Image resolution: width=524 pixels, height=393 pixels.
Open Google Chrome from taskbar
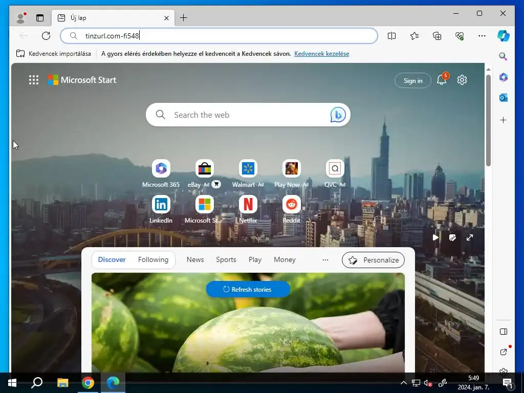[x=88, y=383]
